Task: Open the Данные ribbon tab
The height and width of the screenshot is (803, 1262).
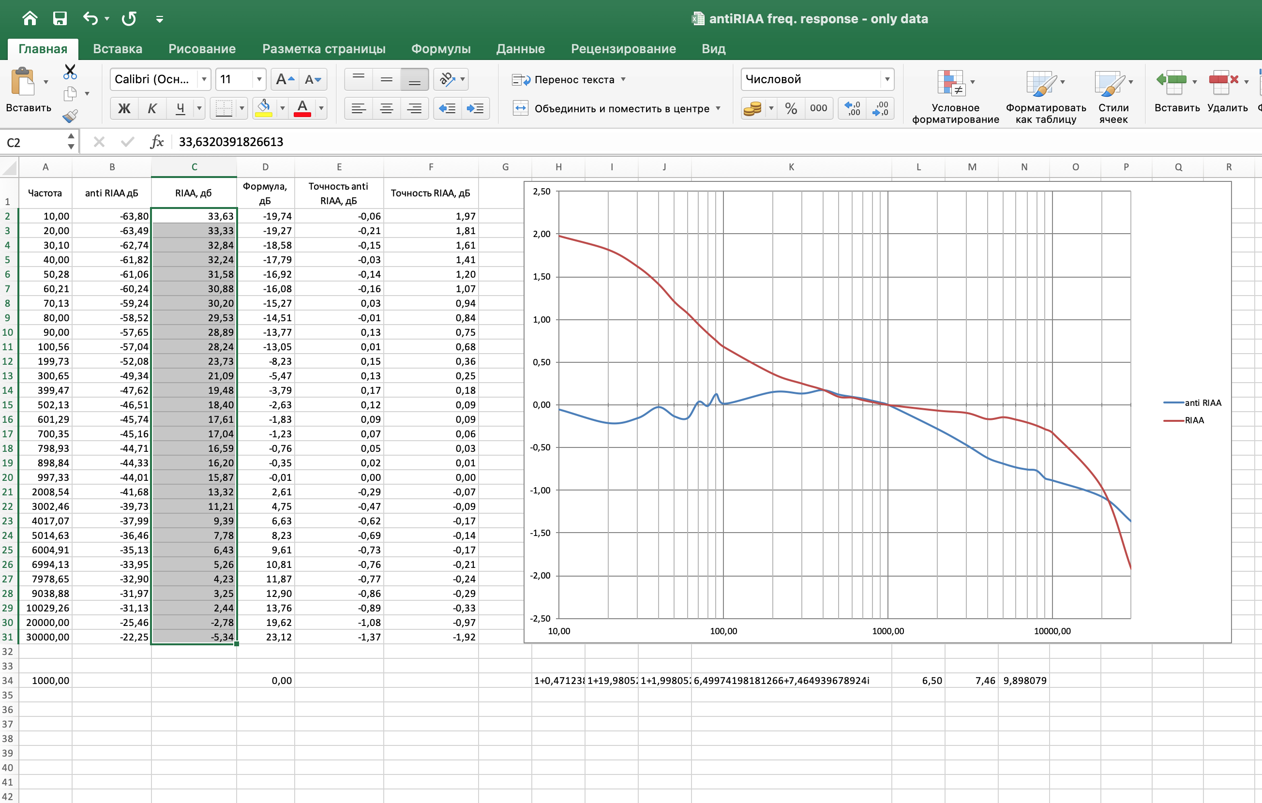Action: 520,49
